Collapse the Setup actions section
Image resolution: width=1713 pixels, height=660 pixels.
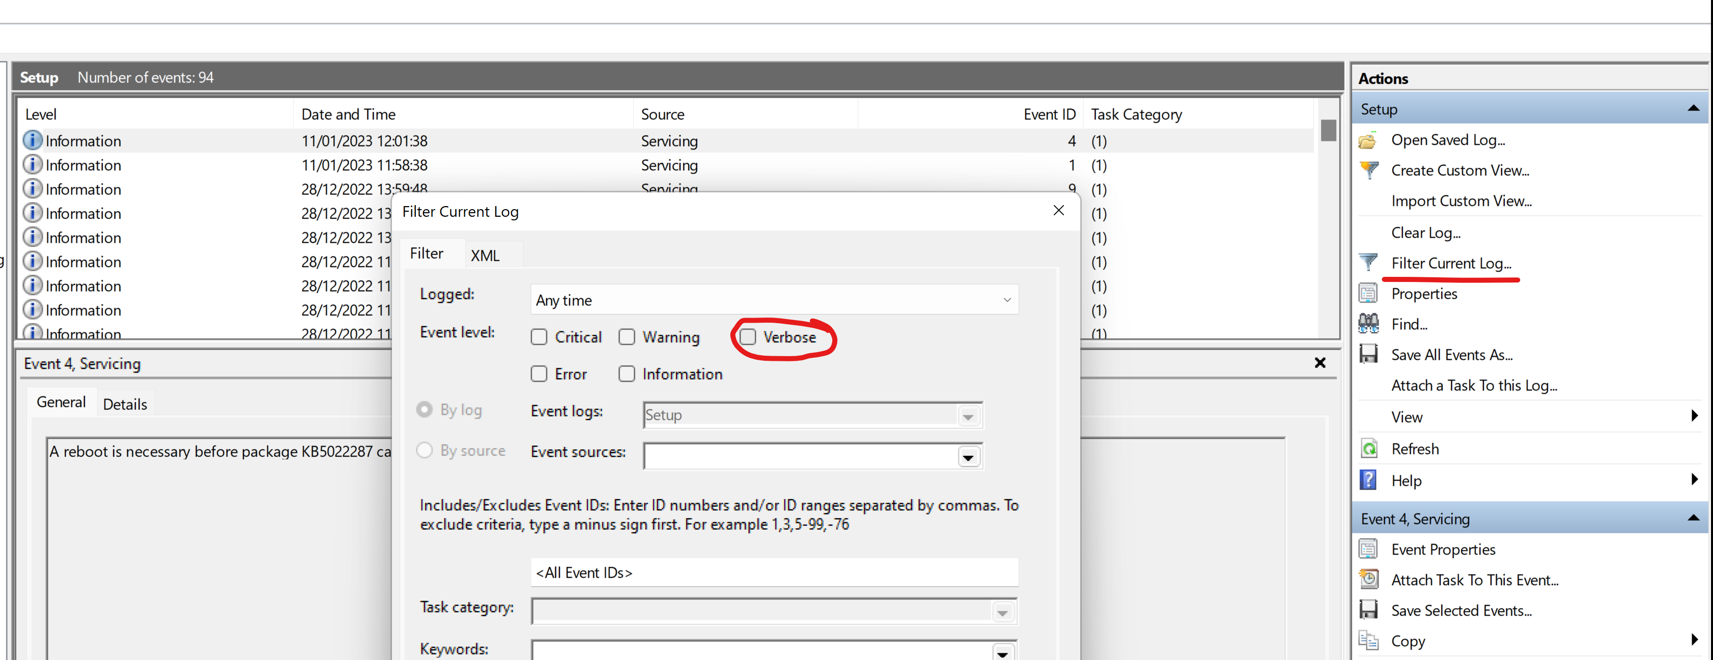point(1693,108)
